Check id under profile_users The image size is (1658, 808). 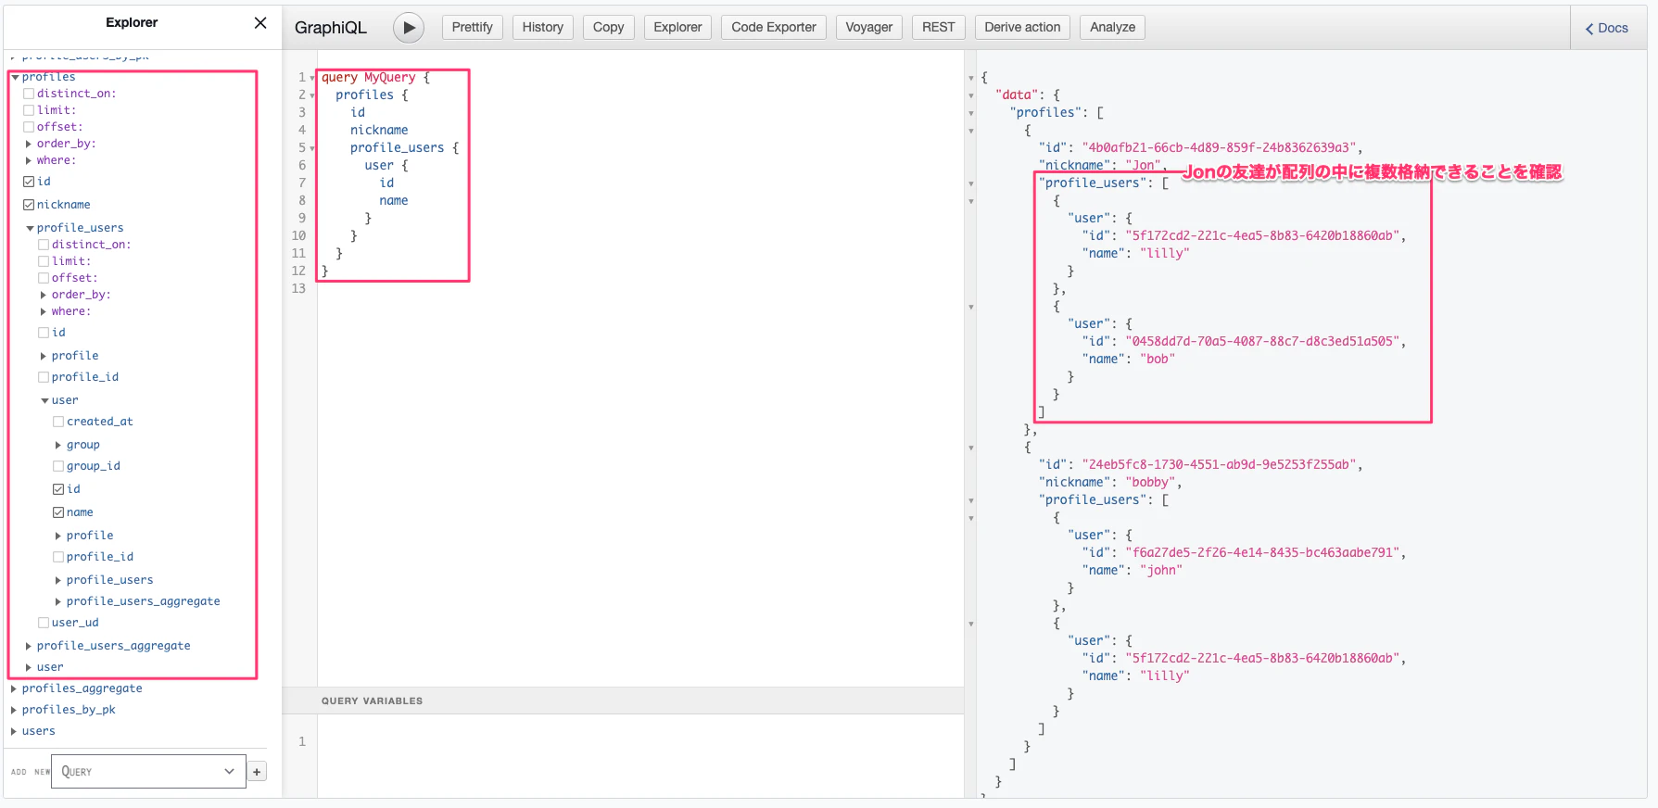[x=44, y=333]
